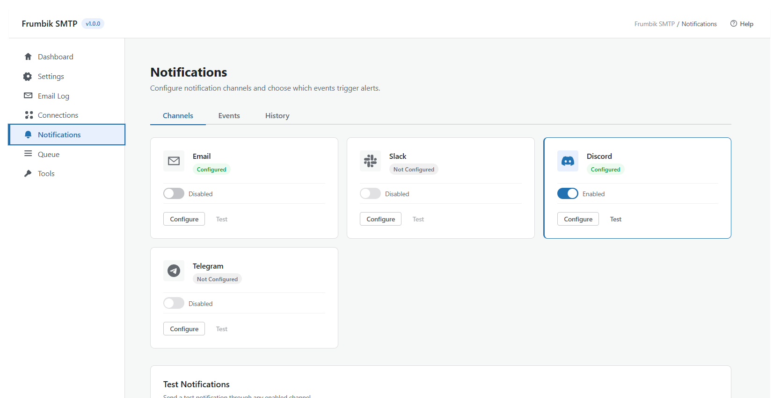Test the Email channel
The image size is (780, 398).
click(x=222, y=219)
